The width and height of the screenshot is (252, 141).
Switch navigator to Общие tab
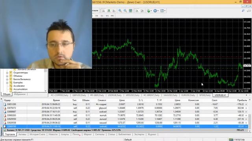[7, 94]
